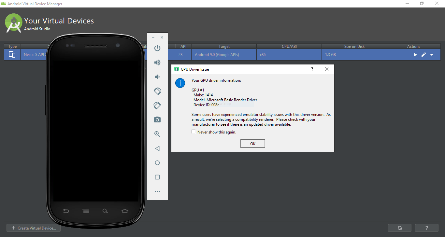Raise volume with the emulator volume up icon

(x=157, y=63)
